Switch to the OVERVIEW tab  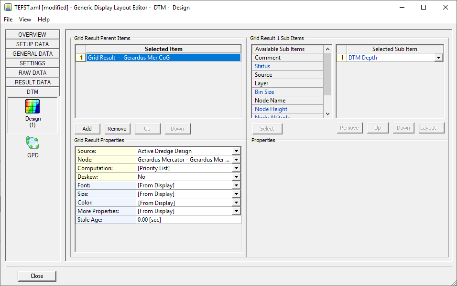click(33, 34)
